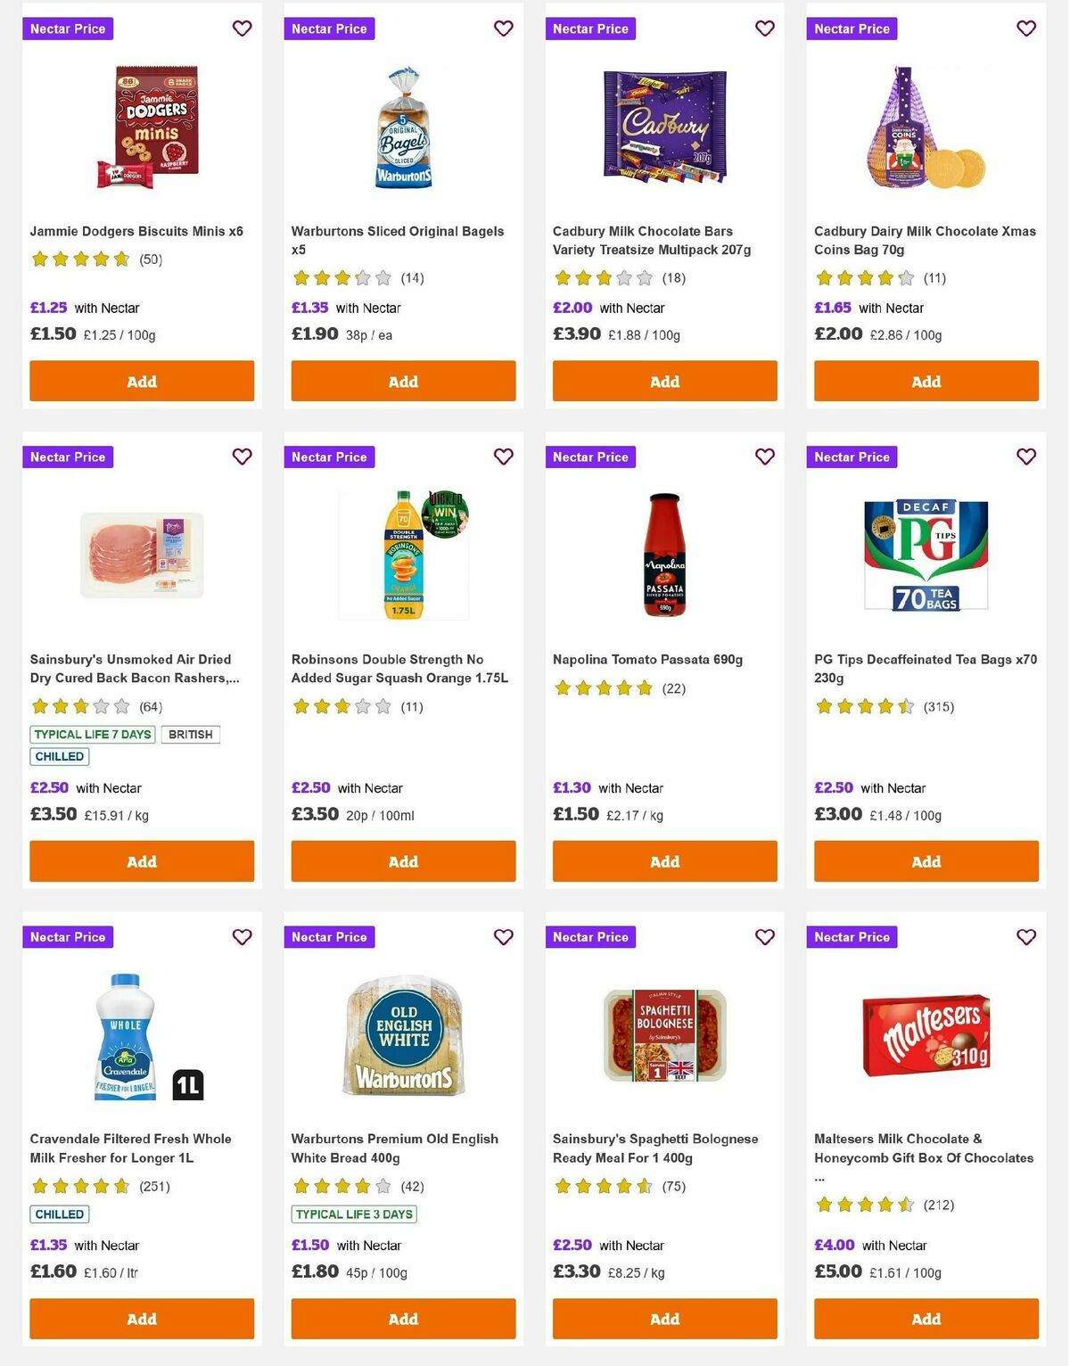Click the heart icon on Warburtons Sliced Original Bagels
The image size is (1070, 1366).
(503, 29)
